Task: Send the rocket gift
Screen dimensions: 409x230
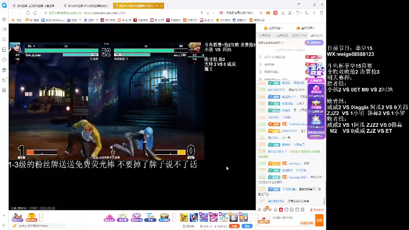Action: tap(194, 217)
